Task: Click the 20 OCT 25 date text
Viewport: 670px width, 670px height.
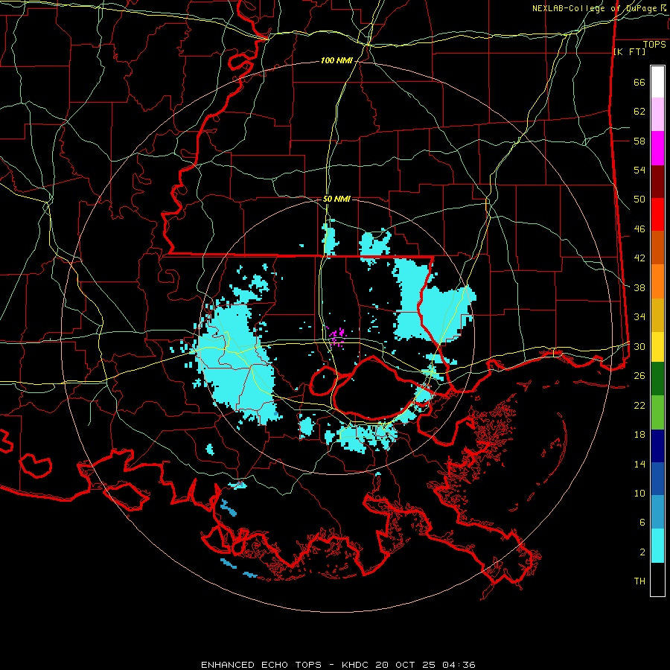Action: tap(406, 665)
